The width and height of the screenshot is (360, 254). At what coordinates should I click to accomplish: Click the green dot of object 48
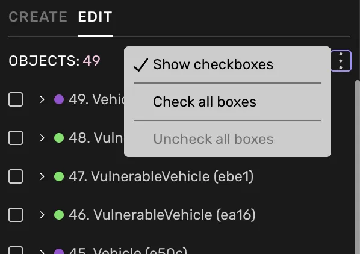click(x=59, y=138)
